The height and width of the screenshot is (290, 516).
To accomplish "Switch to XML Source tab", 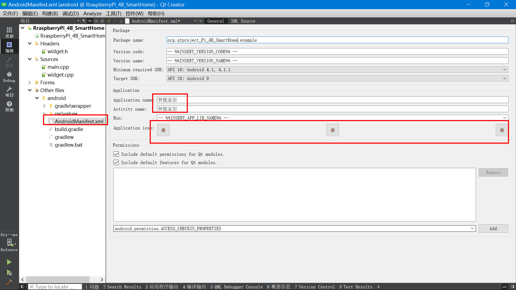I will pyautogui.click(x=243, y=21).
